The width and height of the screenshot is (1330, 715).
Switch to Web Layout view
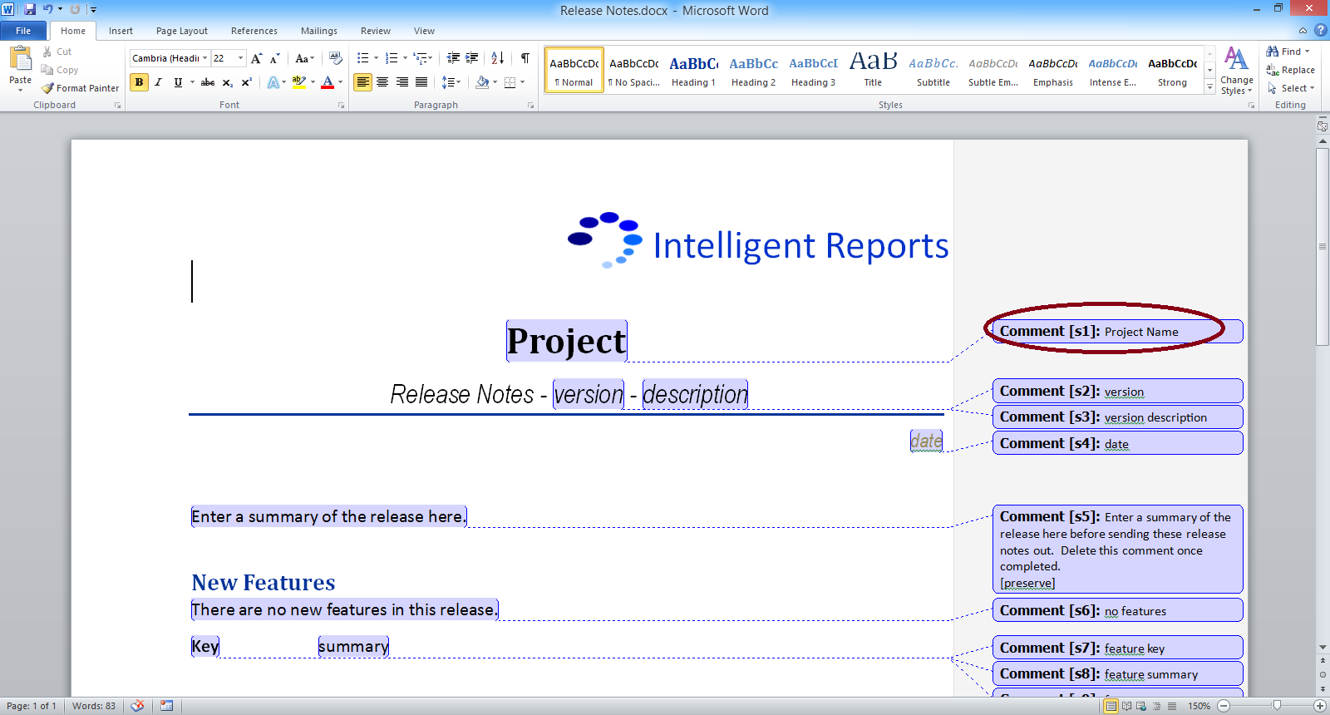[1141, 706]
